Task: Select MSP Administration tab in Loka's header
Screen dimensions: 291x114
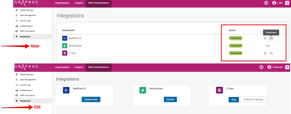Action: (x=98, y=3)
